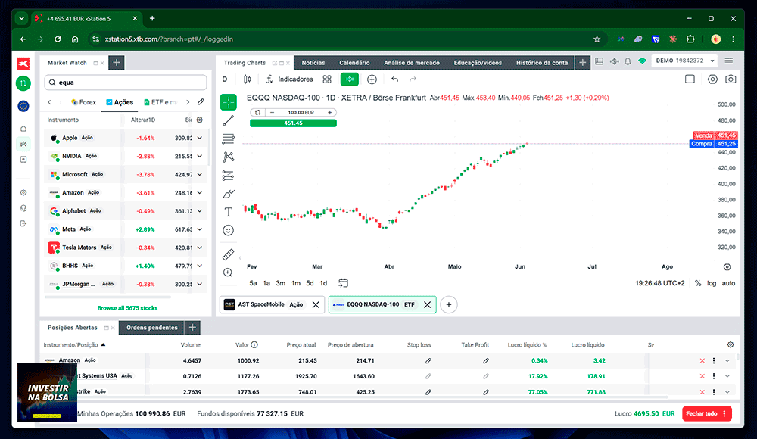Toggle the green one-click trading button
This screenshot has width=757, height=439.
[x=350, y=79]
